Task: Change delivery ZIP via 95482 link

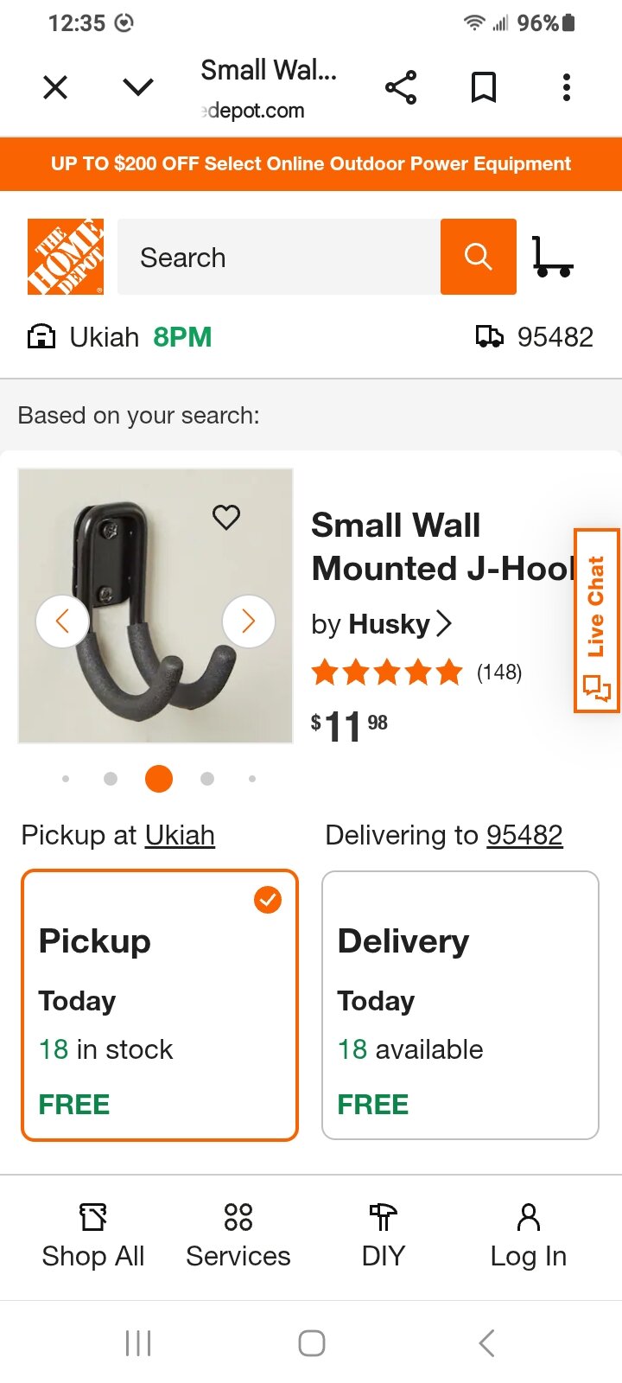Action: point(524,835)
